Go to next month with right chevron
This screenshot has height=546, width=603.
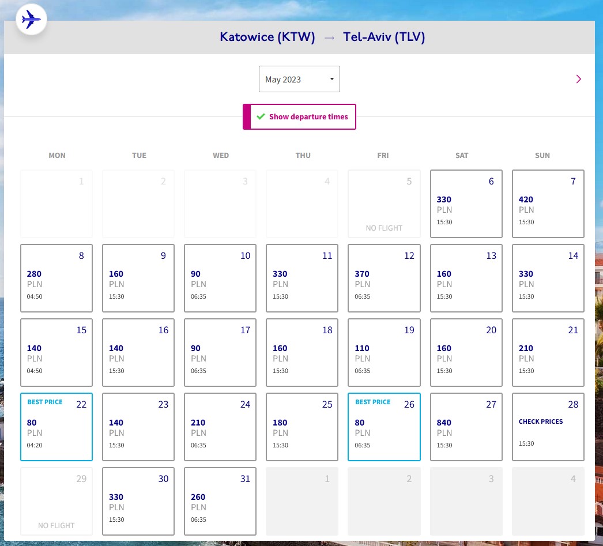[x=578, y=79]
